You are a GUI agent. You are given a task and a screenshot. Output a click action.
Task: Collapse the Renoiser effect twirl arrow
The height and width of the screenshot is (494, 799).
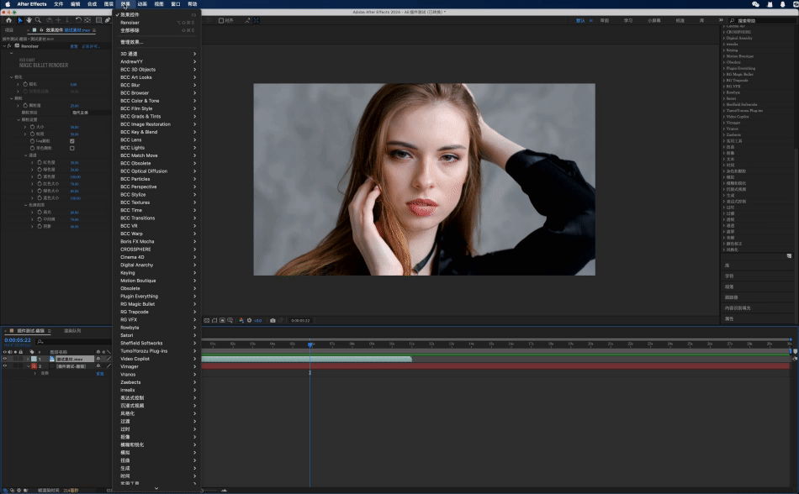pyautogui.click(x=3, y=46)
